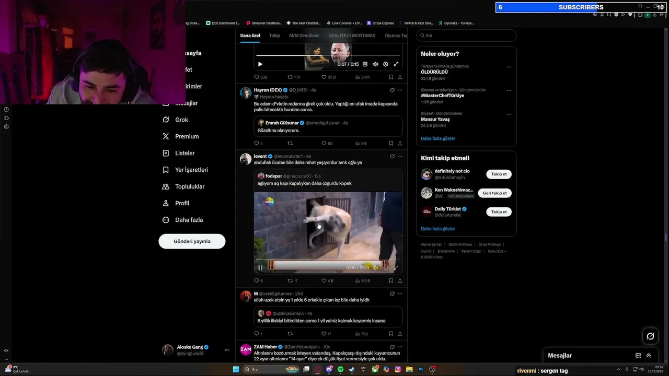669x376 pixels.
Task: Like the top video post with 35 B
Action: tap(329, 77)
